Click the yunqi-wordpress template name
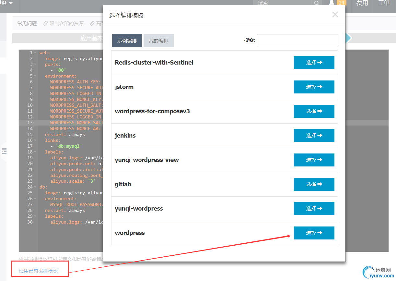396x281 pixels. pyautogui.click(x=139, y=209)
